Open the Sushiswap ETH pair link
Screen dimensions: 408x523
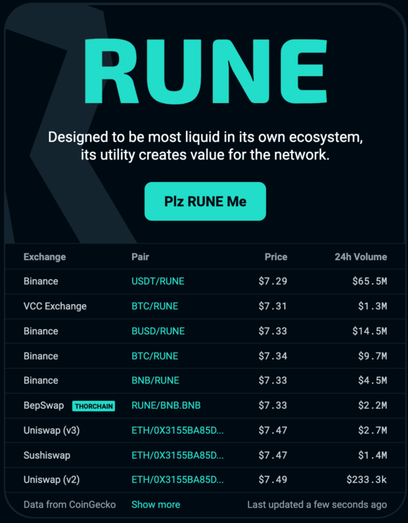(x=177, y=455)
